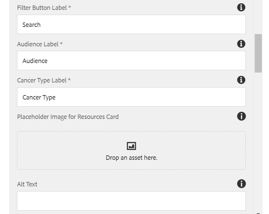269x214 pixels.
Task: Click the image icon in asset drop zone
Action: pyautogui.click(x=131, y=146)
